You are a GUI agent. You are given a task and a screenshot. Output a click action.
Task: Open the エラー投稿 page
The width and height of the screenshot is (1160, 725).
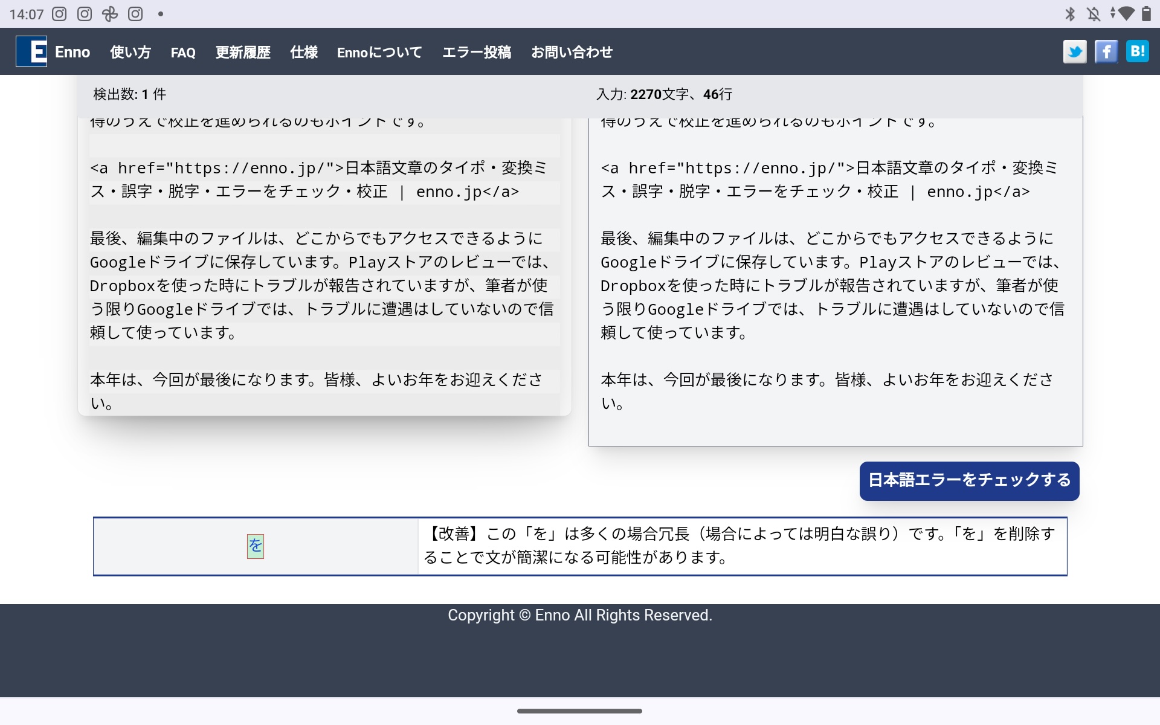[477, 52]
